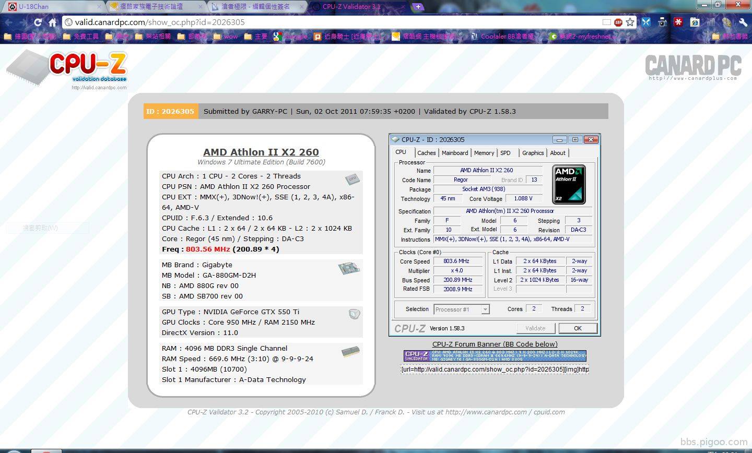The height and width of the screenshot is (453, 752).
Task: Open the Memory tab in CPU-Z
Action: (484, 153)
